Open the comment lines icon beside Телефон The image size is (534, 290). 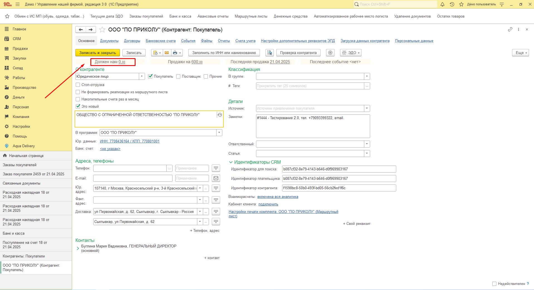(216, 168)
